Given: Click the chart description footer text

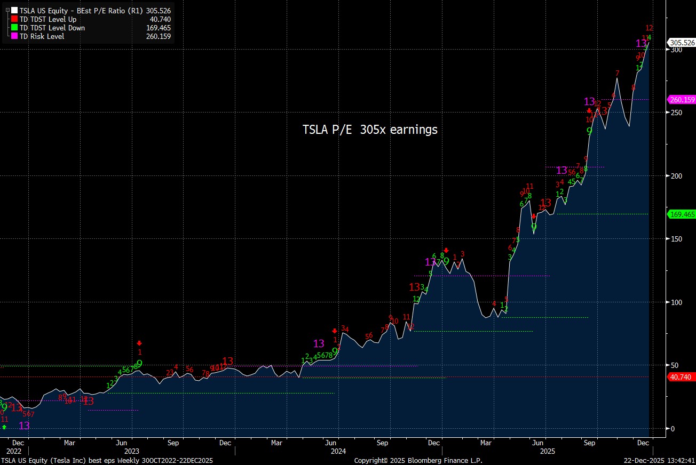Looking at the screenshot, I should coord(107,460).
